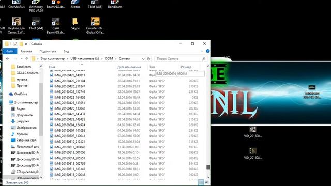The height and width of the screenshot is (186, 331).
Task: Open the Quick Access Toolbar customize dropdown
Action: coord(26,44)
